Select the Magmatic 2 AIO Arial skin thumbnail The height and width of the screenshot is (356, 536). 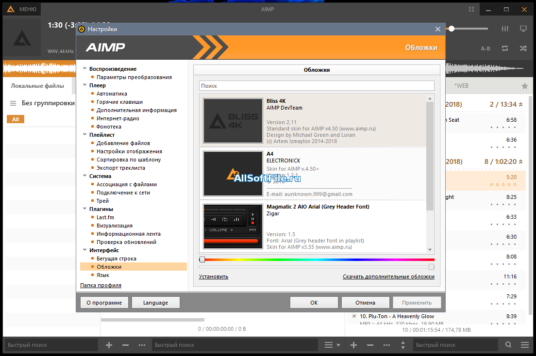coord(233,227)
